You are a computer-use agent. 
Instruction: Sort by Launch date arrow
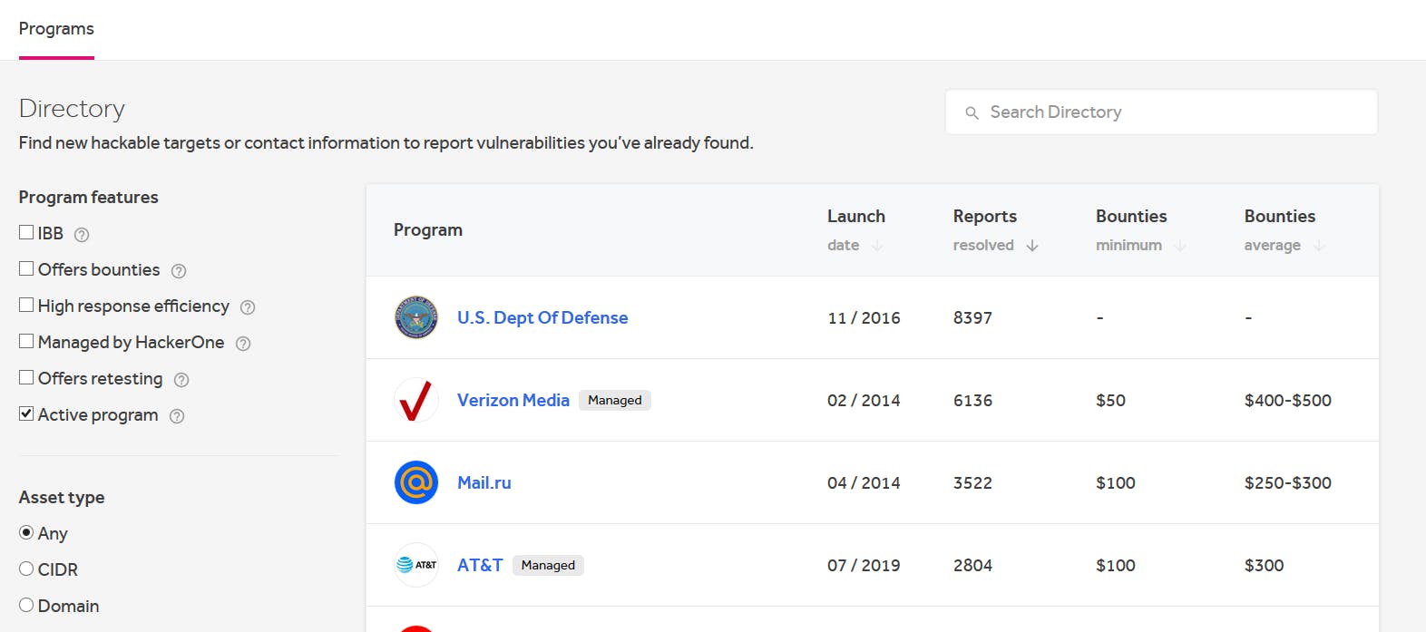click(x=877, y=246)
